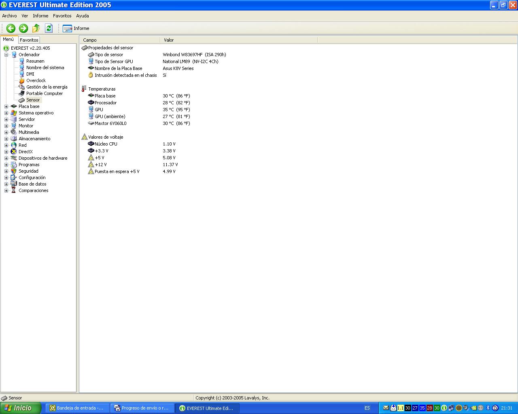Click the Comparaciones hourglass icon
The height and width of the screenshot is (414, 518).
(14, 190)
